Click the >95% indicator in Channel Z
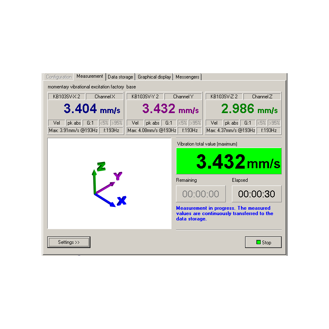 [x=274, y=123]
